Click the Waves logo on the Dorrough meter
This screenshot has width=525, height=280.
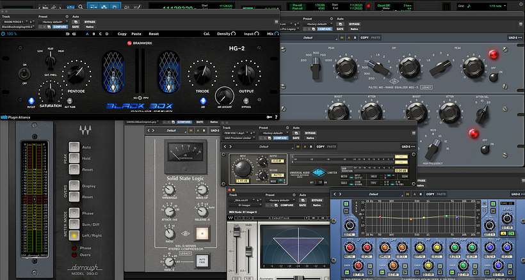[85, 130]
